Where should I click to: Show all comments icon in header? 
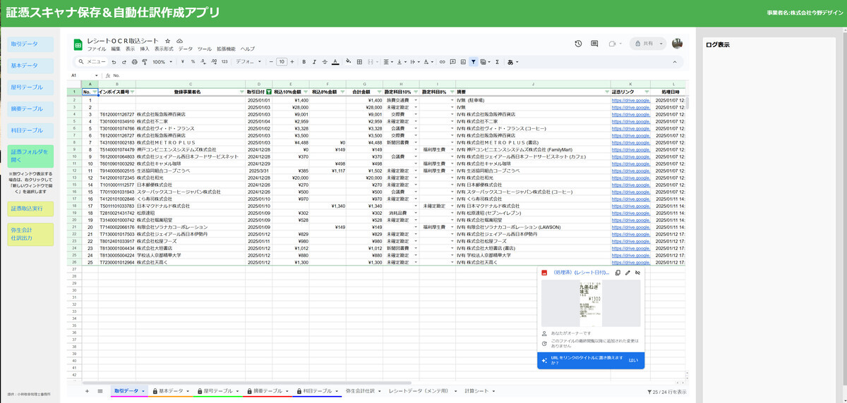(x=594, y=44)
